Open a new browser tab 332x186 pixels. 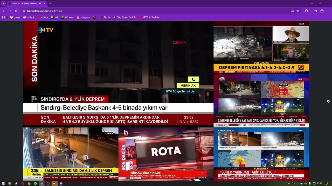(50, 4)
